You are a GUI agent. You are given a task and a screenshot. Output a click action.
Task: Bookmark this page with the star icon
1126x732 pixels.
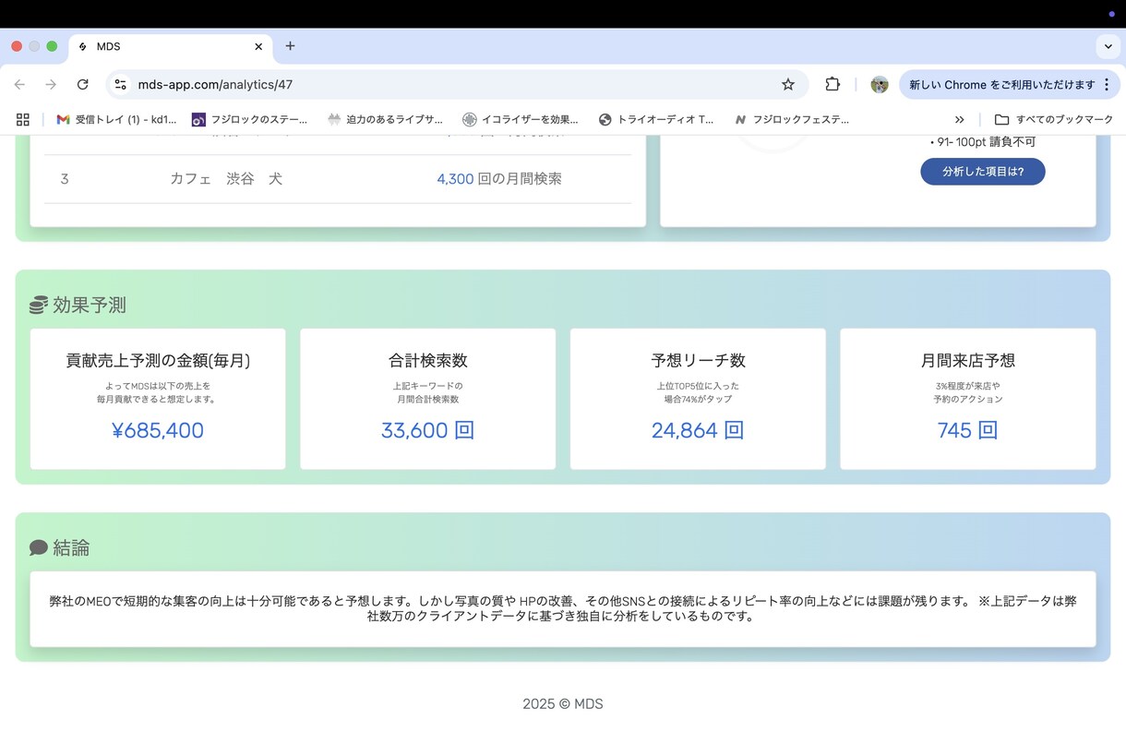click(x=787, y=84)
